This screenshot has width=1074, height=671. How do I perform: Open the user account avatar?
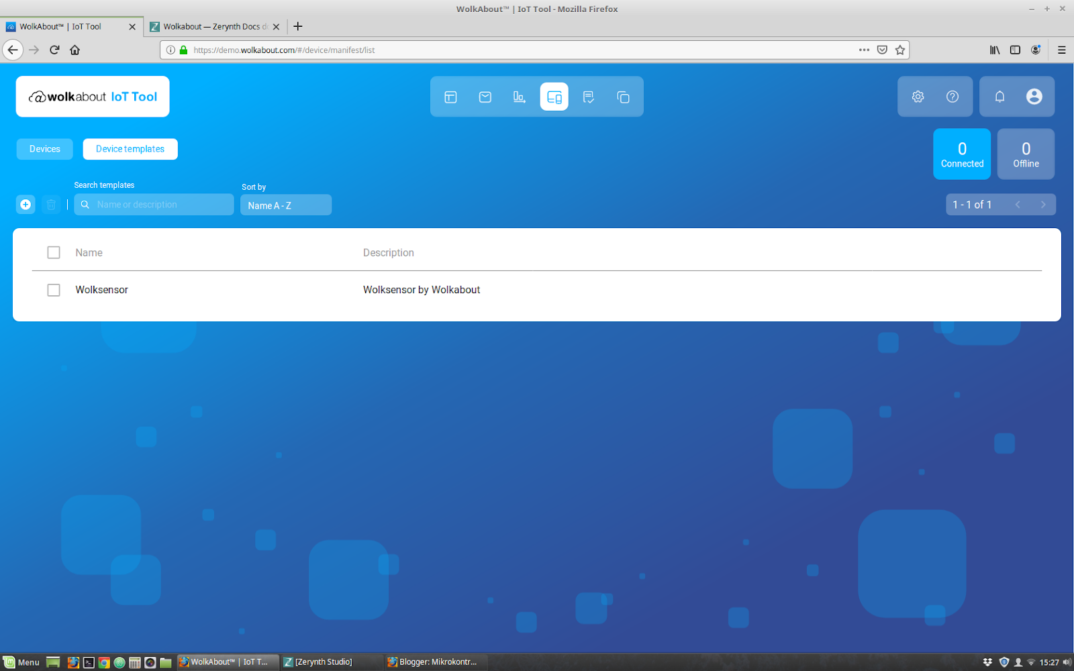1034,97
